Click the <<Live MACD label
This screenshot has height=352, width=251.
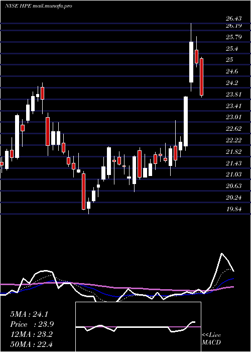tap(211, 339)
